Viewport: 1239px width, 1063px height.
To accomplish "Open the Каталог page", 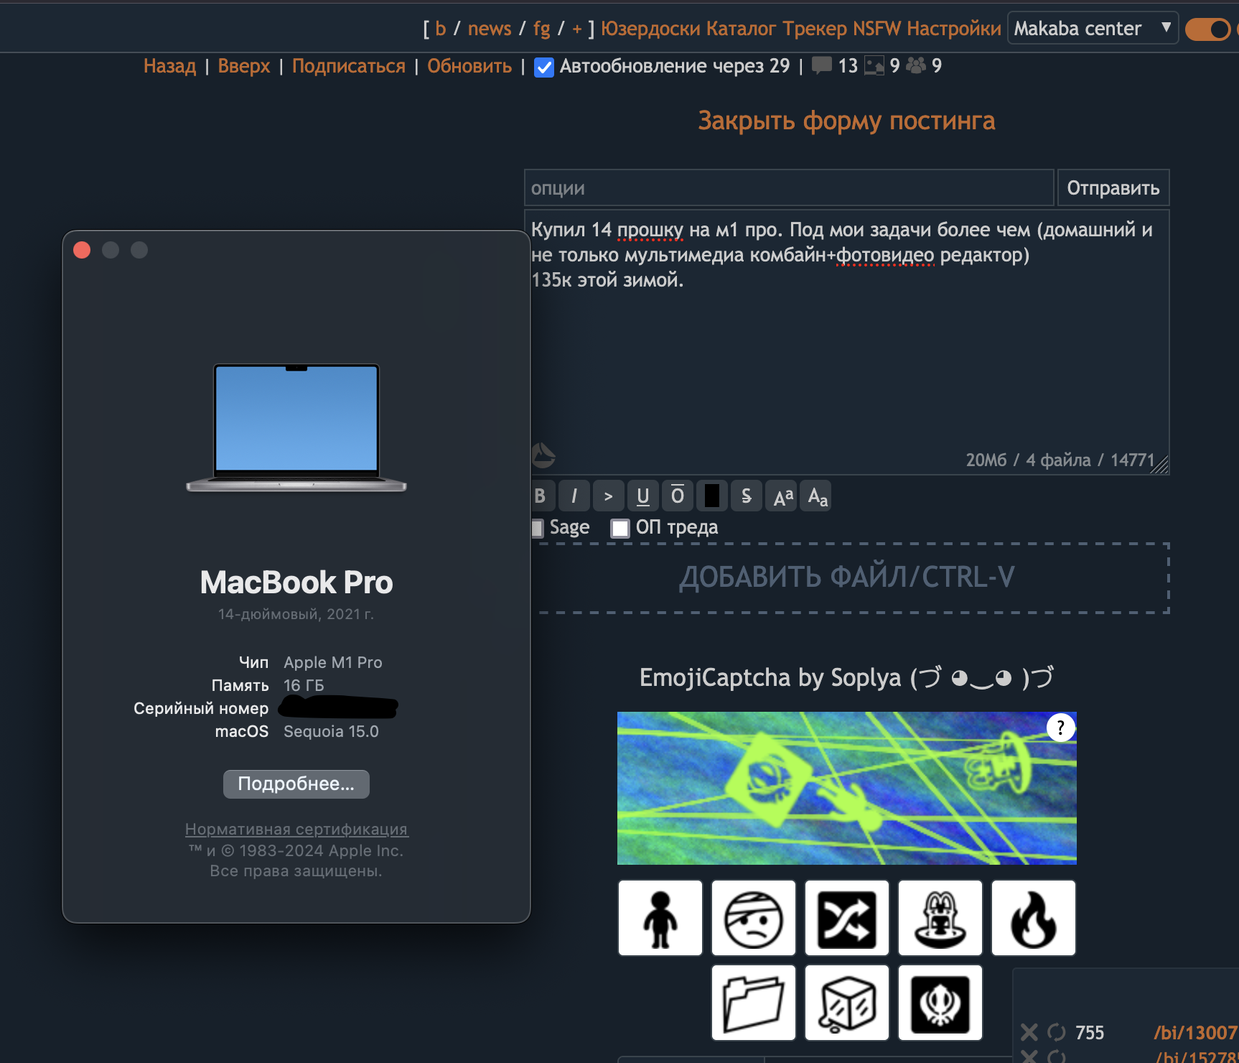I will (742, 28).
